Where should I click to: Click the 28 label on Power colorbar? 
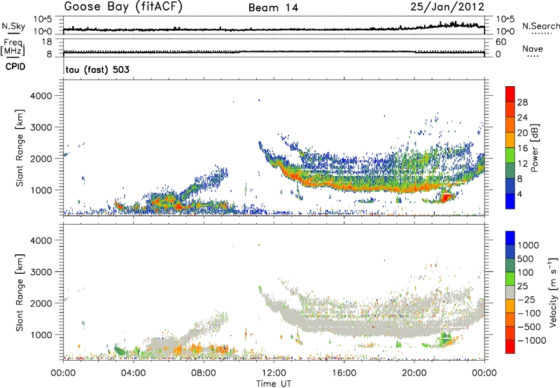(522, 102)
